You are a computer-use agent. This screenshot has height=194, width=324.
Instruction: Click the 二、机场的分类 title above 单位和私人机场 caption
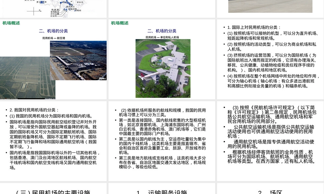[x=162, y=31]
